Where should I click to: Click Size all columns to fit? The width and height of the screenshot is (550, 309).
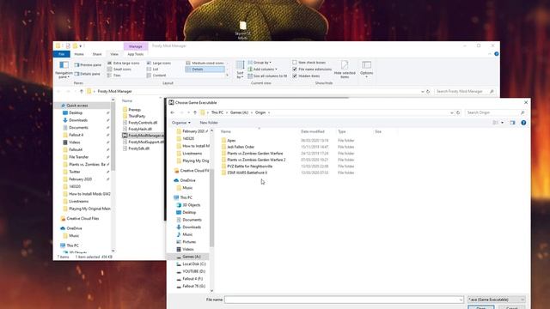tap(267, 76)
